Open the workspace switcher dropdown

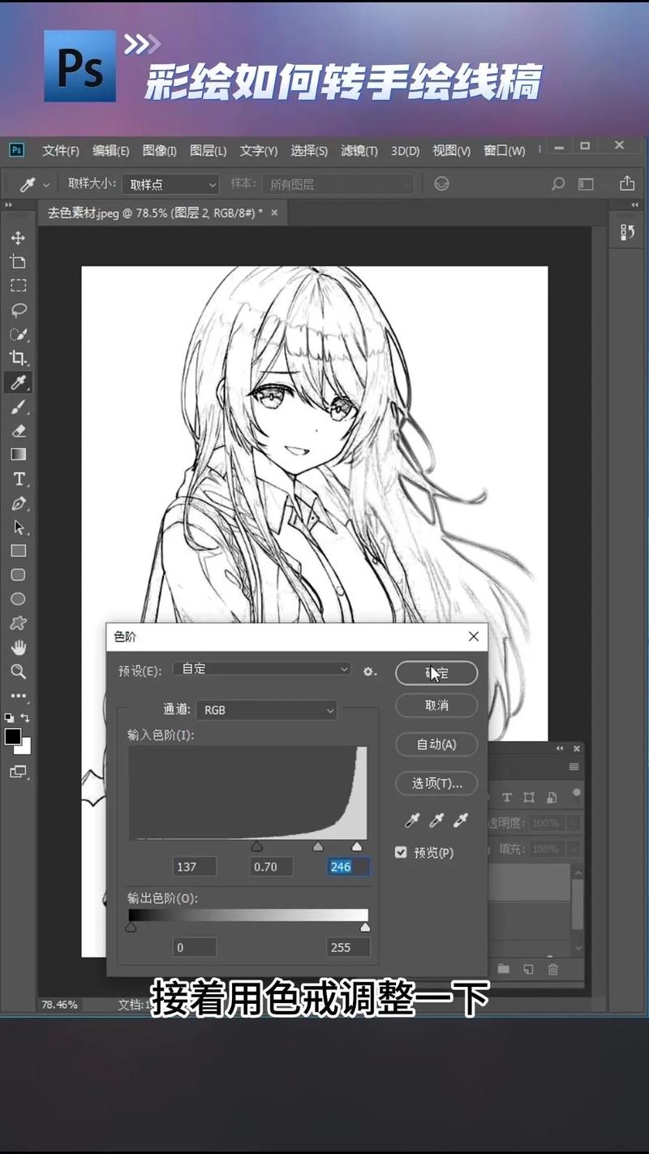click(x=587, y=184)
